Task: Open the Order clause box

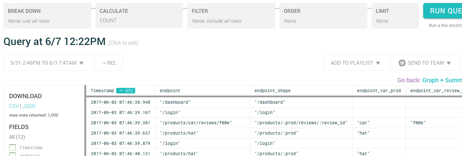Action: [x=323, y=16]
